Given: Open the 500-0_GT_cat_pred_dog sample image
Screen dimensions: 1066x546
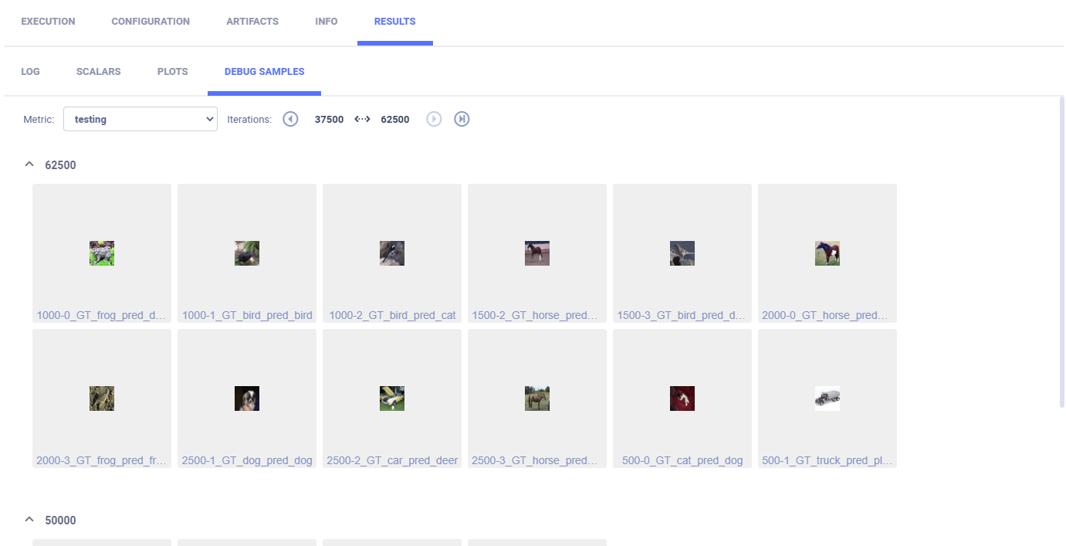Looking at the screenshot, I should 682,398.
